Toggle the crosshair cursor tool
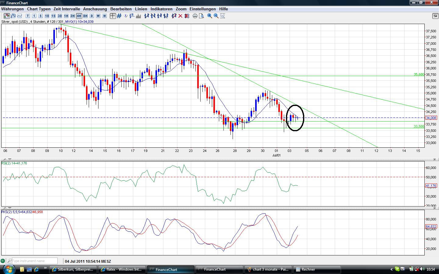 coord(113,16)
